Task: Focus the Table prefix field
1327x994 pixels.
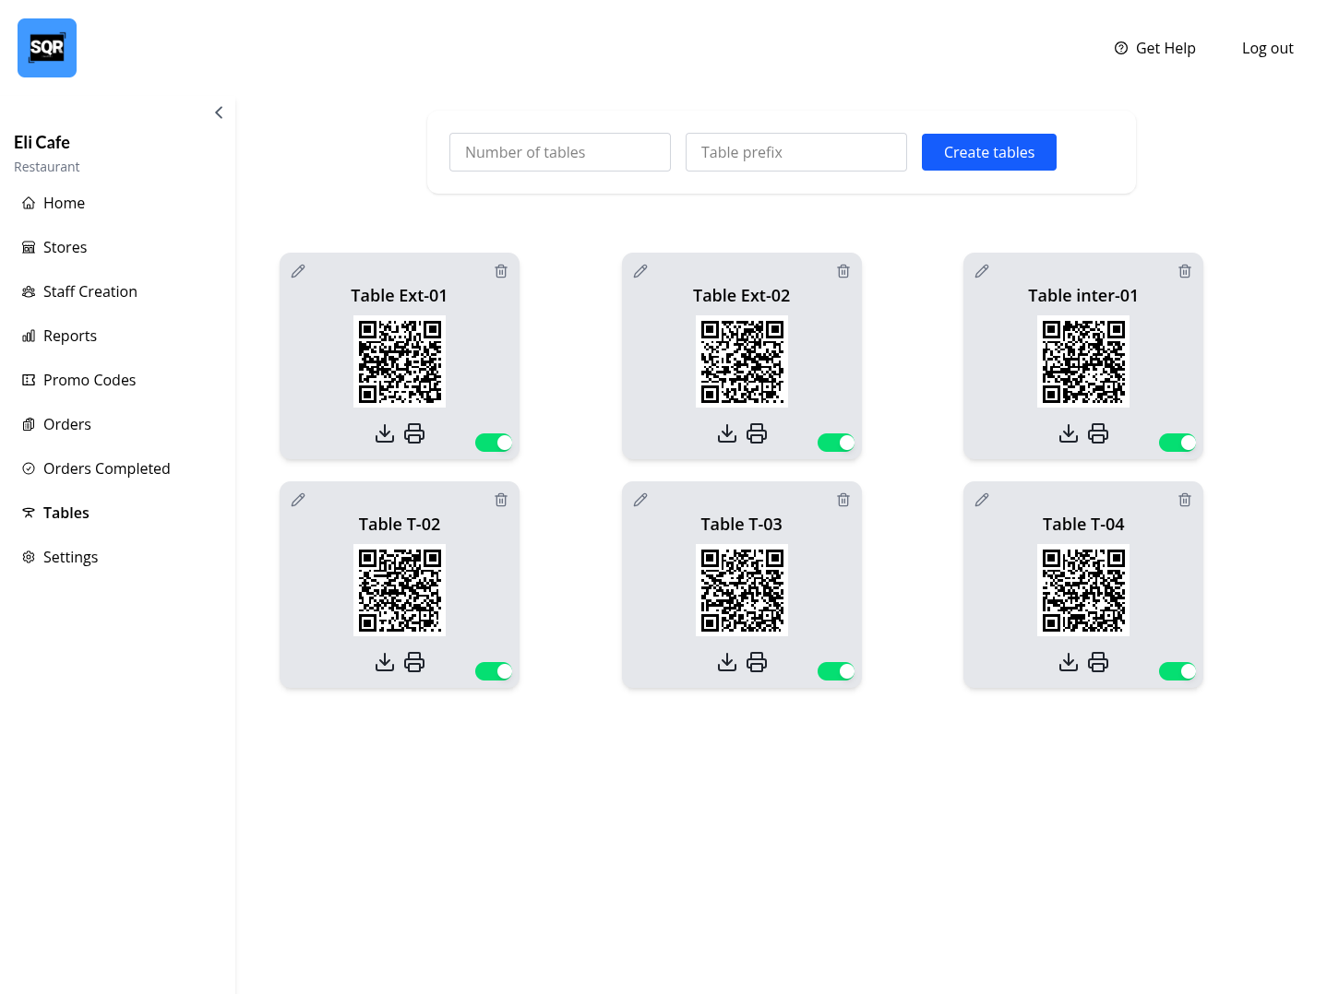Action: pyautogui.click(x=796, y=152)
